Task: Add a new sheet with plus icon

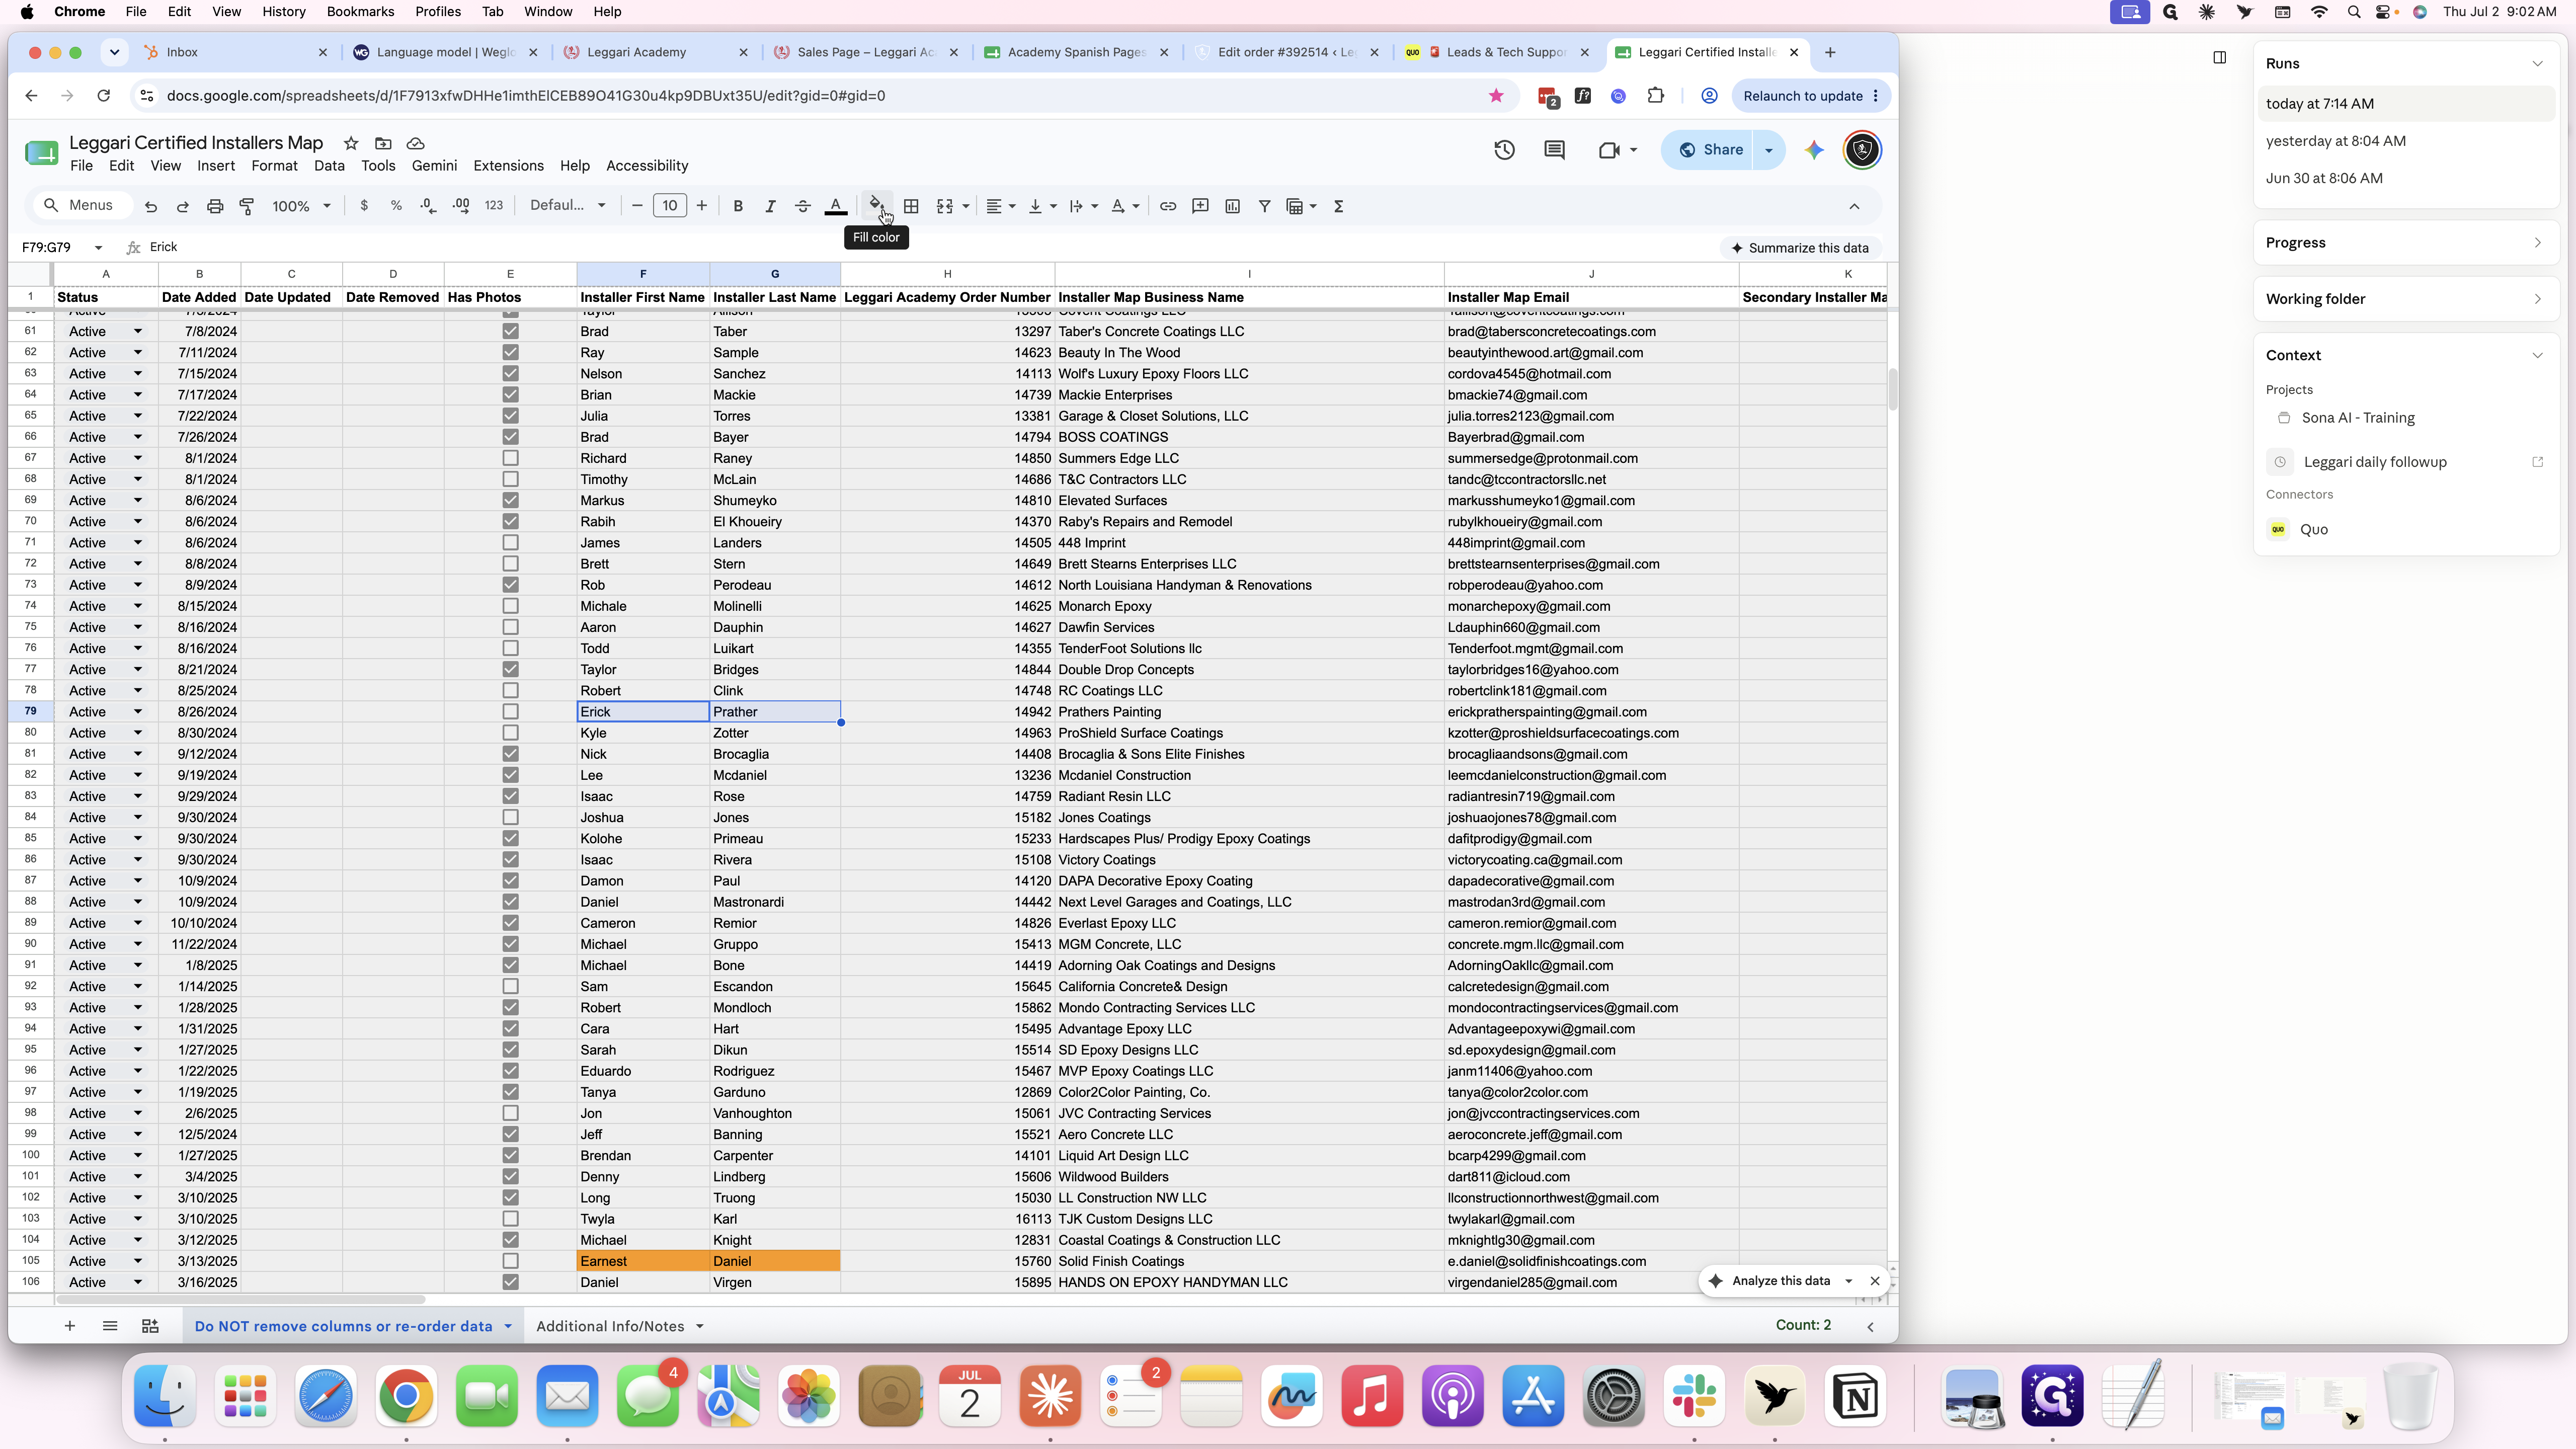Action: point(69,1326)
